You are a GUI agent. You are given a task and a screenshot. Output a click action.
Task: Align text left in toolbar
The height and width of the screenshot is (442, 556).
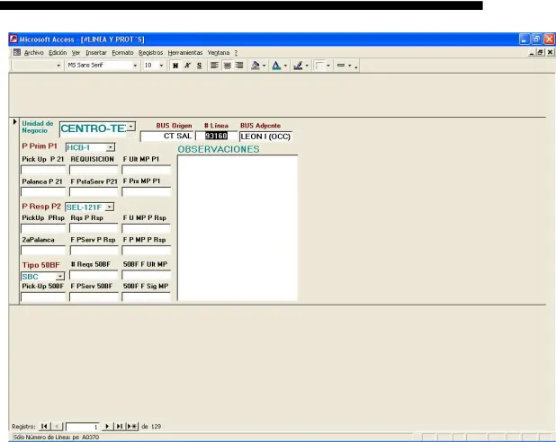click(x=214, y=66)
